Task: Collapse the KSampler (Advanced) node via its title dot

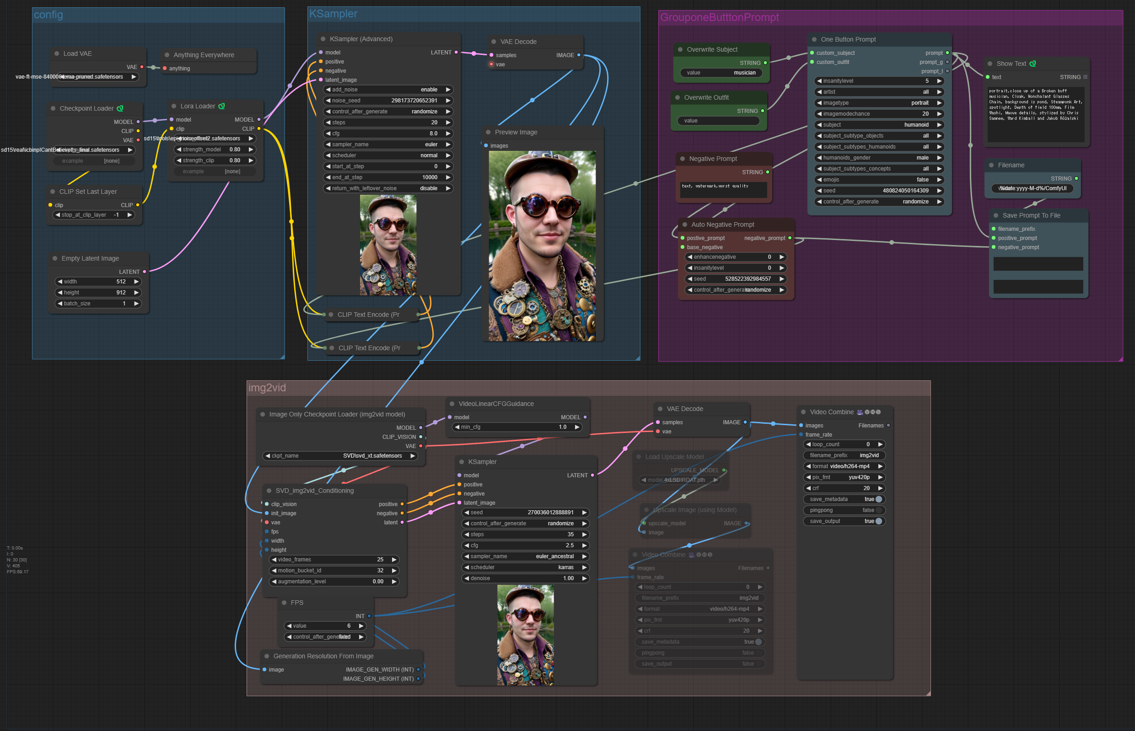Action: coord(323,39)
